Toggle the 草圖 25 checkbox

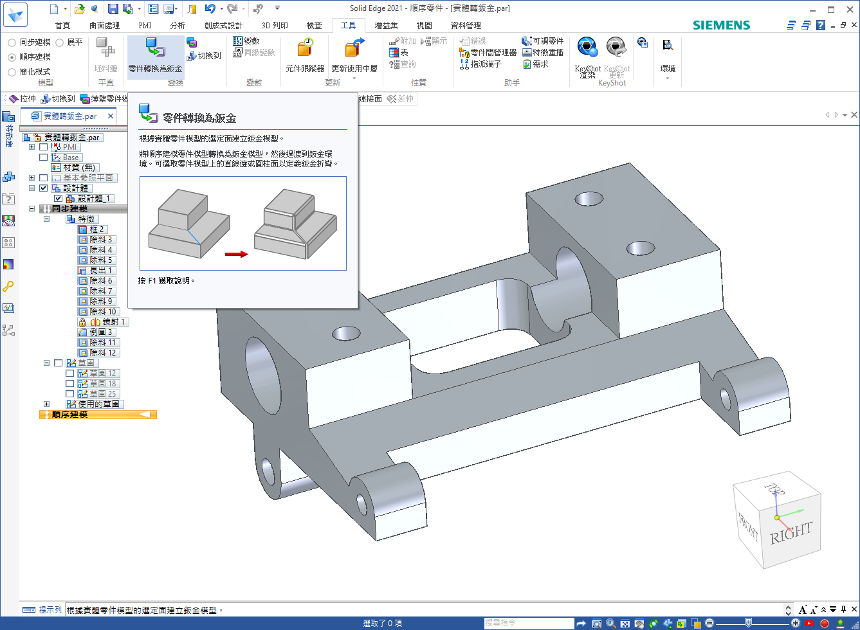coord(70,394)
